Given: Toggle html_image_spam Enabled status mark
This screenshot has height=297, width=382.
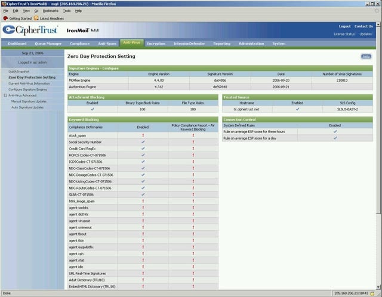Looking at the screenshot, I should point(143,201).
